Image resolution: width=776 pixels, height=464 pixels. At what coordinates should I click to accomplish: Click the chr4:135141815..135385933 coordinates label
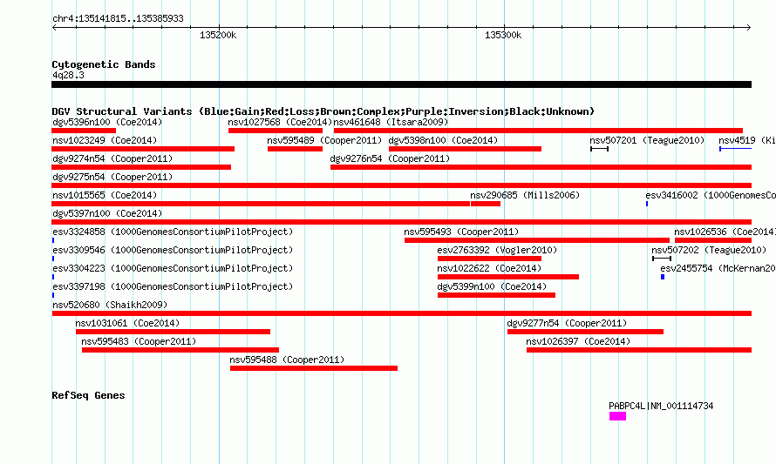click(x=118, y=18)
